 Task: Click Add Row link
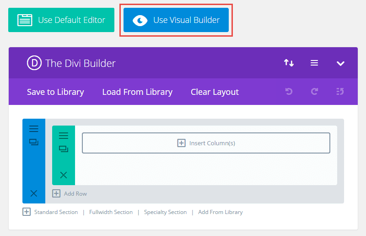pos(70,193)
